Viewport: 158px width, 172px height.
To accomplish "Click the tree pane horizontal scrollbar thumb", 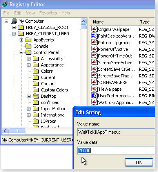I will pyautogui.click(x=17, y=131).
